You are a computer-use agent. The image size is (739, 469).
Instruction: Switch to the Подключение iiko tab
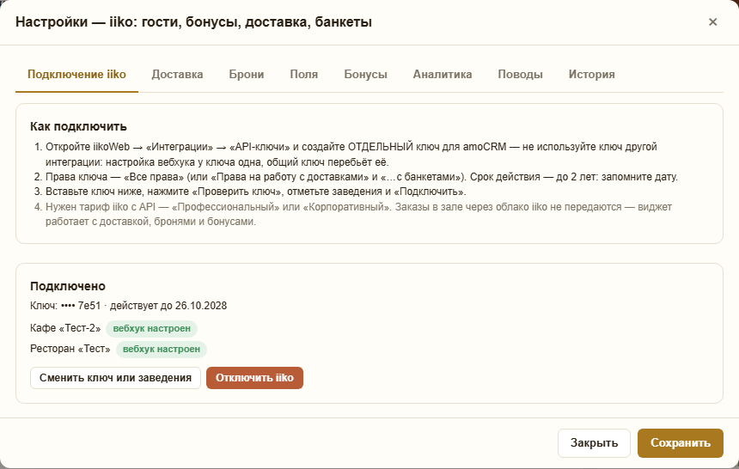(x=76, y=75)
